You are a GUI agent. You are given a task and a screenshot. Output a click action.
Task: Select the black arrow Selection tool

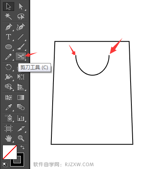9,7
